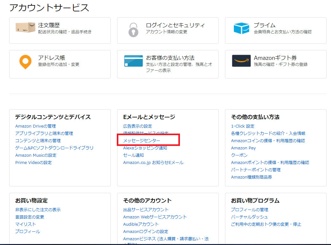This screenshot has height=245, width=331.
Task: Open メッセージセンター link
Action: pyautogui.click(x=142, y=141)
